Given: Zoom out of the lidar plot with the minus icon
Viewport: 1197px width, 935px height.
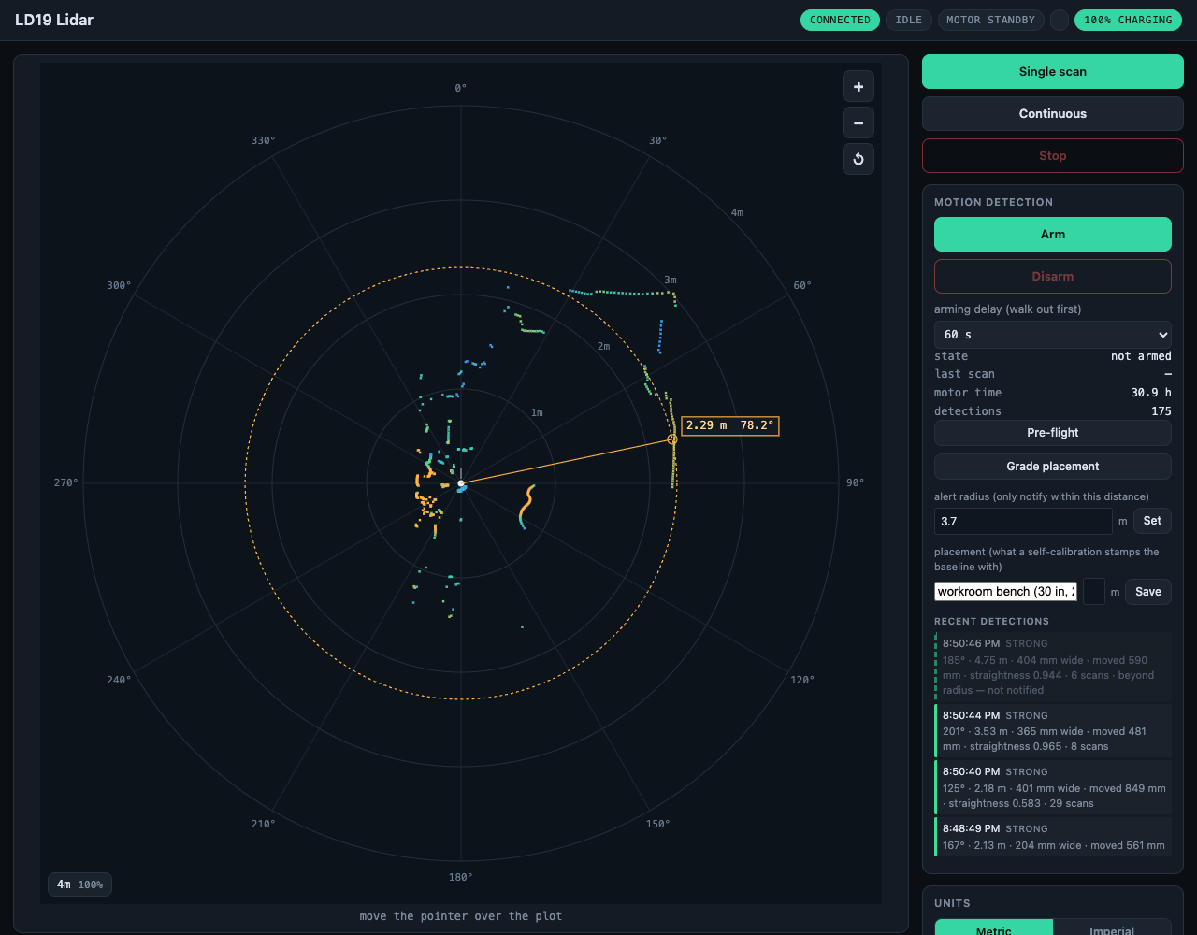Looking at the screenshot, I should [x=858, y=122].
